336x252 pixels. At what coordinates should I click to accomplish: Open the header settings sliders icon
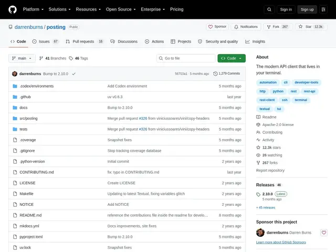coord(323,9)
